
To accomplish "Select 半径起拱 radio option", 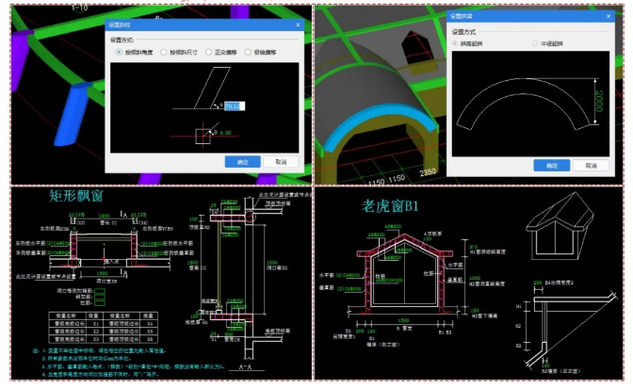I will [x=535, y=43].
